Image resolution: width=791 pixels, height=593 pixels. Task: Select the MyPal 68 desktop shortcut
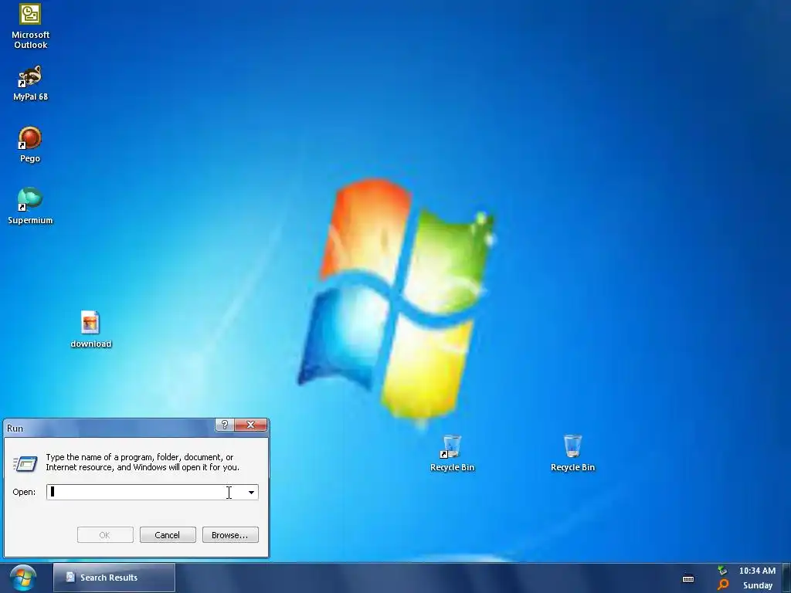(30, 83)
